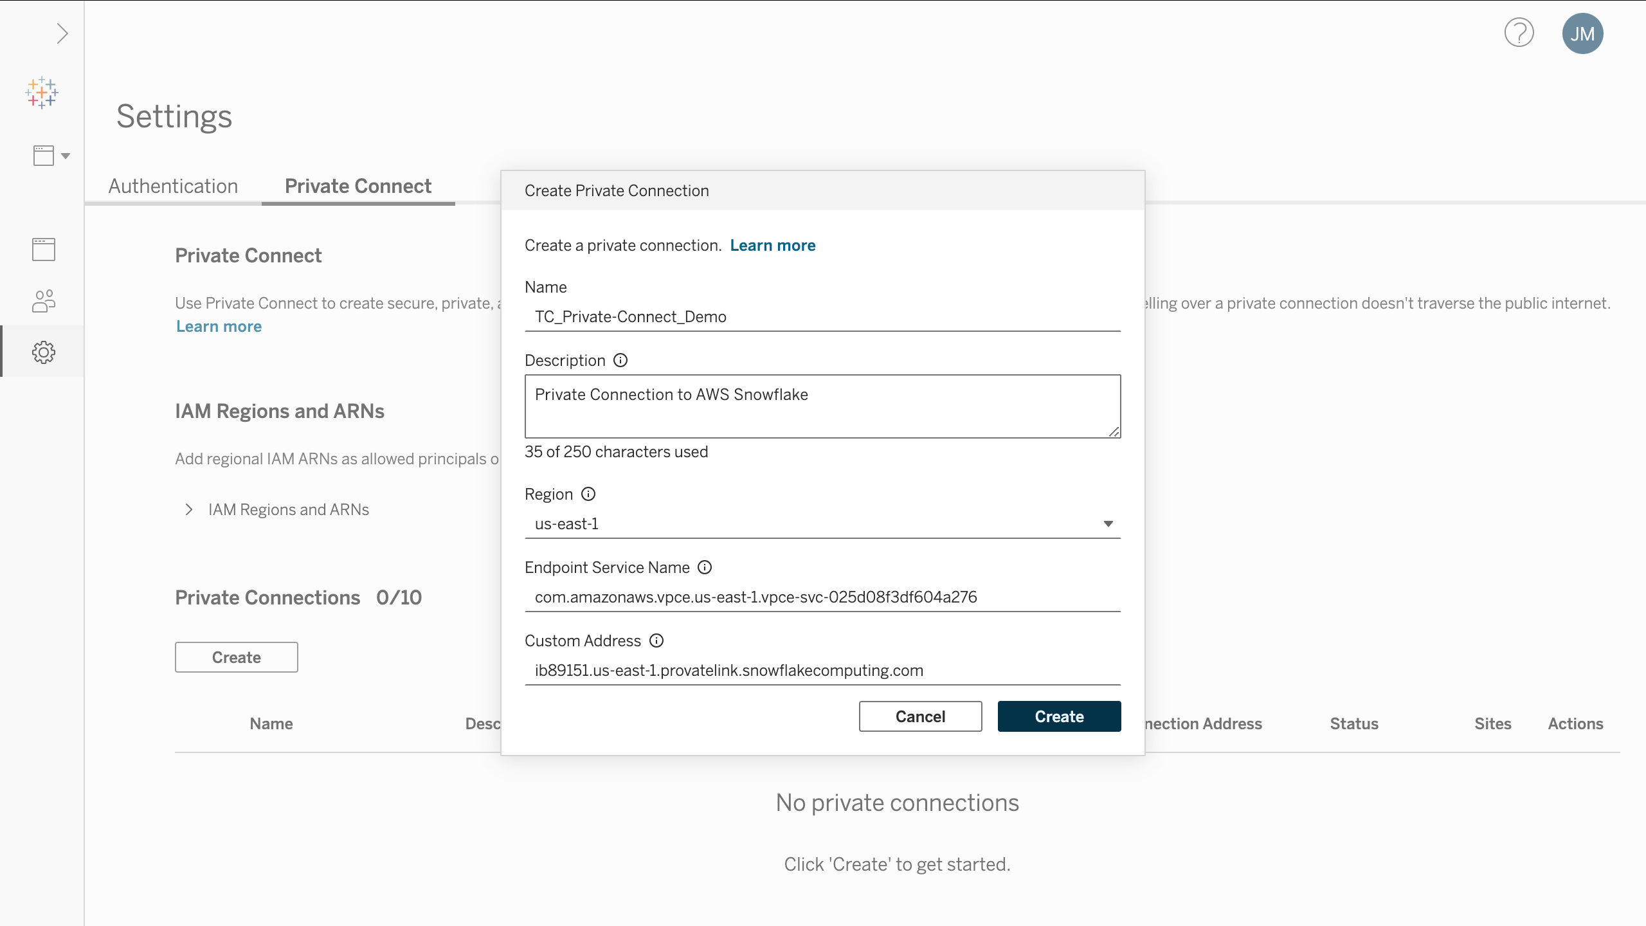
Task: Switch to the Authentication tab
Action: coord(173,186)
